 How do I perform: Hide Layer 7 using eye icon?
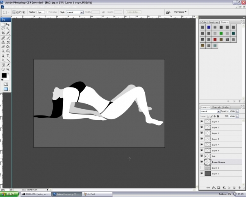click(202, 144)
